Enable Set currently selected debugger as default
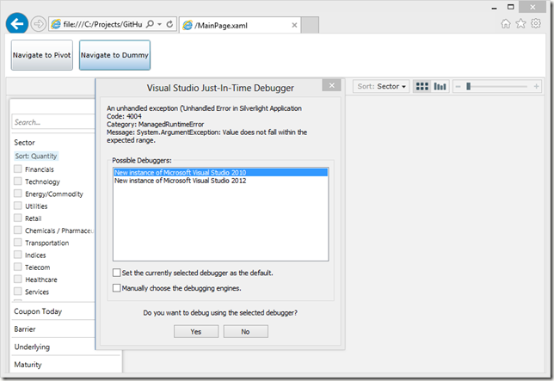 (117, 273)
